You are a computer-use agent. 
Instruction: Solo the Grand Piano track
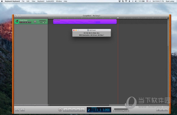coord(25,22)
